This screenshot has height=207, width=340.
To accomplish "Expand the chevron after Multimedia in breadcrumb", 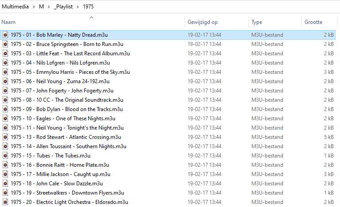I will [34, 7].
